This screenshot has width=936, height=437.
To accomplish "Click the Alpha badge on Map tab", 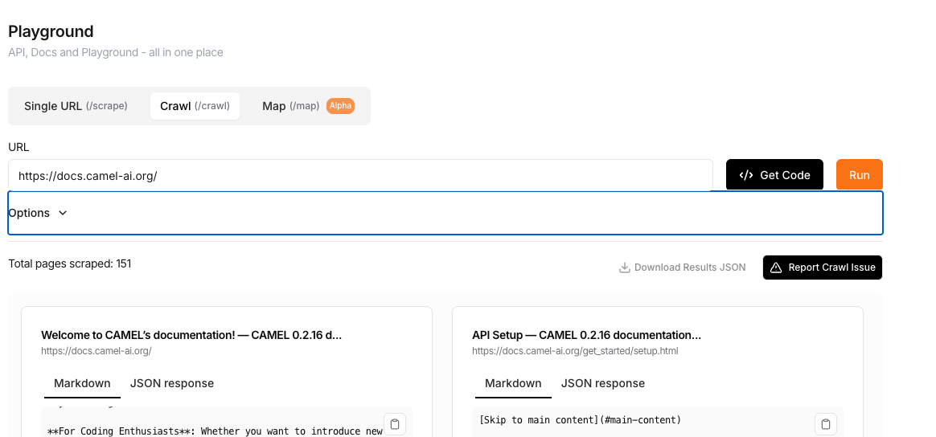I will (x=340, y=106).
